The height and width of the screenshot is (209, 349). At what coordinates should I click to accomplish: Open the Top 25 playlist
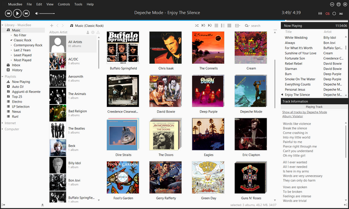click(x=17, y=97)
